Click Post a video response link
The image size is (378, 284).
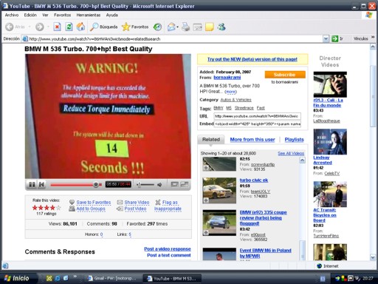pyautogui.click(x=168, y=249)
